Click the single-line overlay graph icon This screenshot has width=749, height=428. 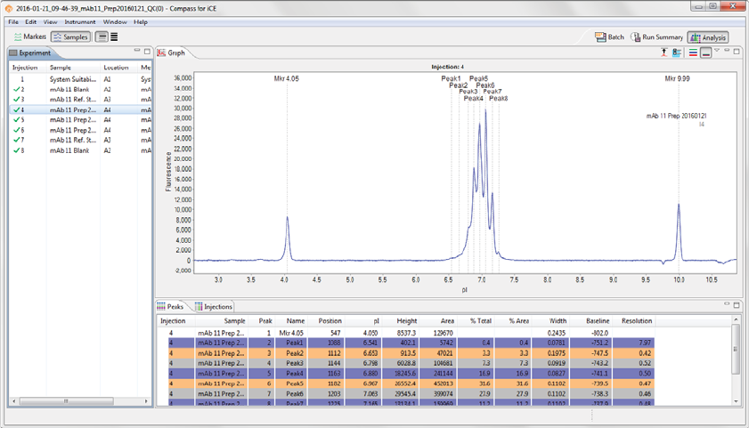(706, 53)
